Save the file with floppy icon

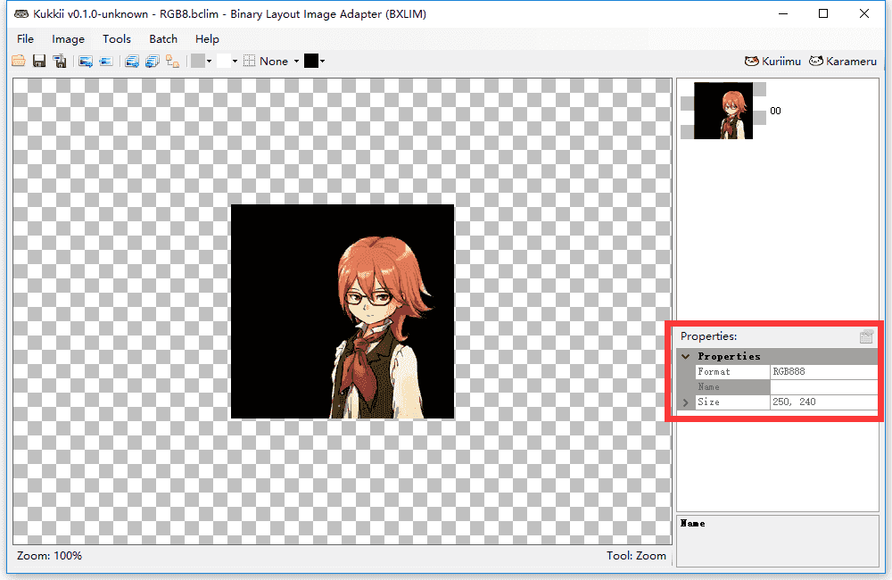38,61
